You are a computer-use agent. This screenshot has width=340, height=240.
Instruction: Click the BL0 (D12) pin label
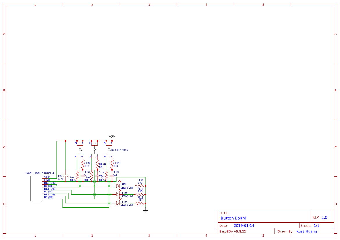(50, 183)
